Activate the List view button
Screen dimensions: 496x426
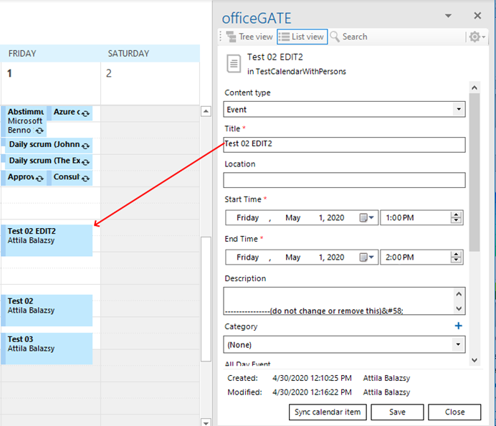pos(301,37)
